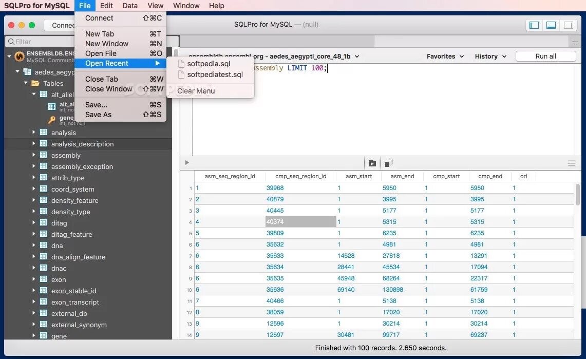
Task: Click the softpedia.sql file icon
Action: pyautogui.click(x=181, y=64)
